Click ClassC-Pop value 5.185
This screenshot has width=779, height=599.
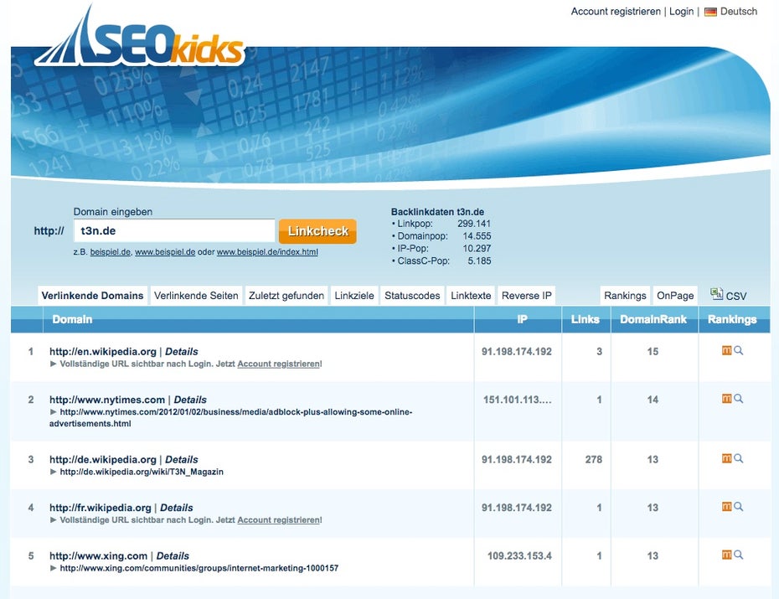tap(479, 261)
